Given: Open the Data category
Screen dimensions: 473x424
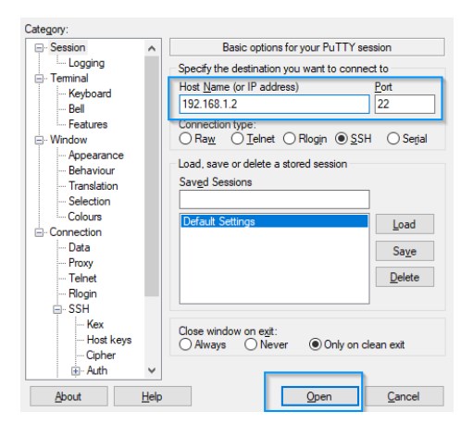Looking at the screenshot, I should pos(80,247).
